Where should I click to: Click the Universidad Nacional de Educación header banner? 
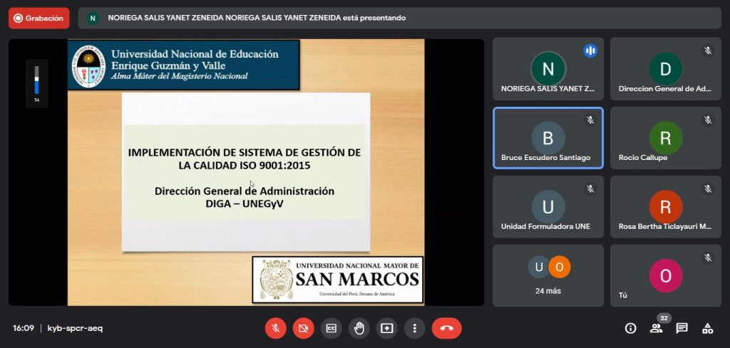coord(183,65)
